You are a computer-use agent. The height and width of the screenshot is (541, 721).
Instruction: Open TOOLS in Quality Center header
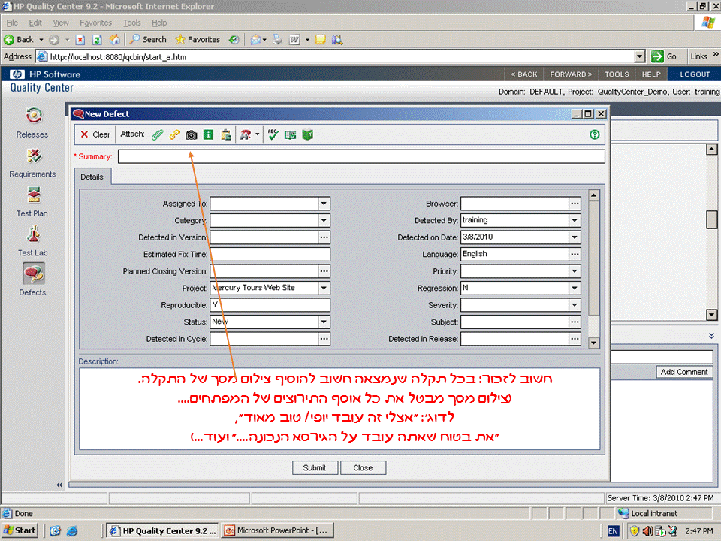(x=617, y=74)
